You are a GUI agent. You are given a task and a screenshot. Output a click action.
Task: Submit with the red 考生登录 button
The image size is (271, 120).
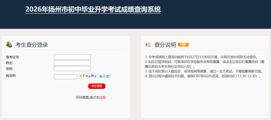[97, 86]
